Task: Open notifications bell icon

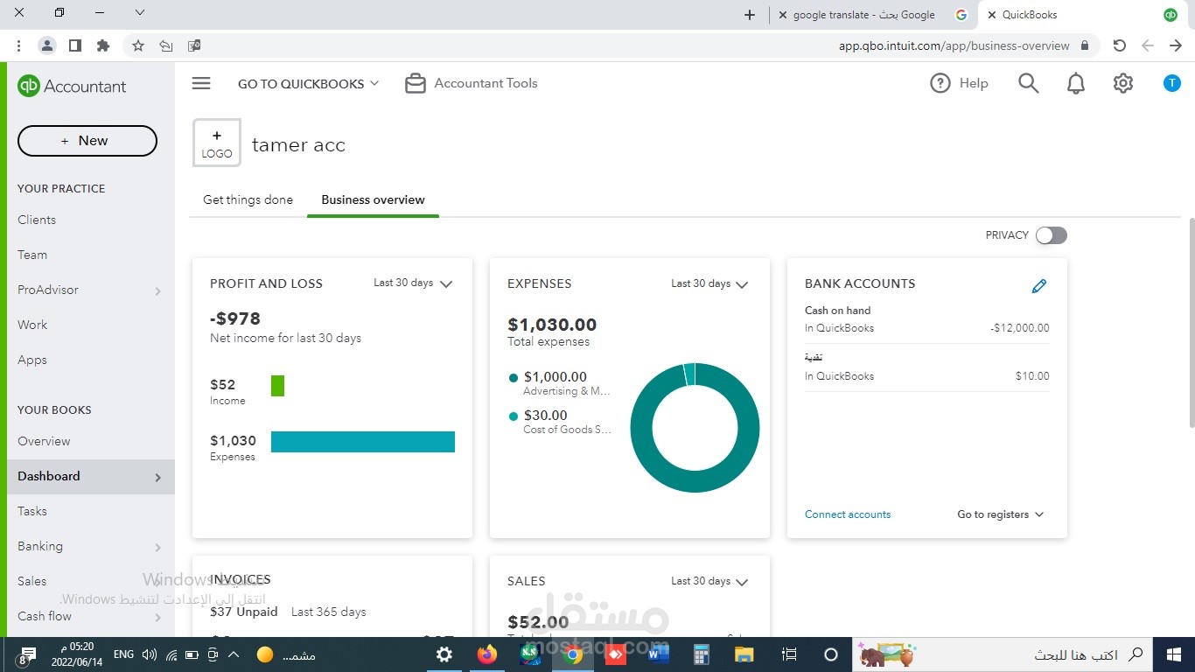Action: (1076, 83)
